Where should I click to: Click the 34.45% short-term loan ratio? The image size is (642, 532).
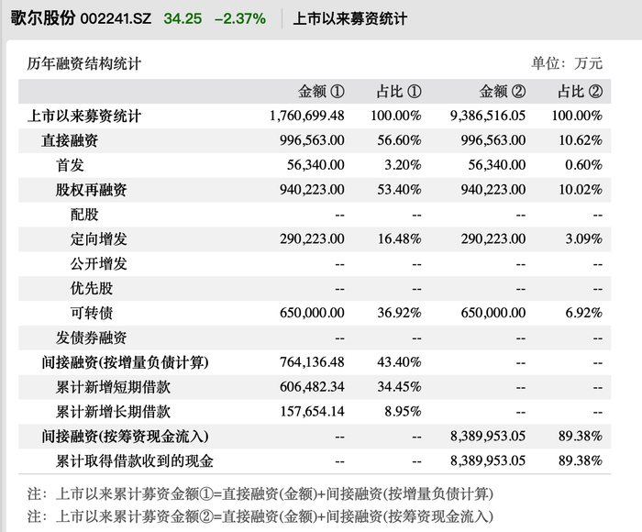tap(399, 386)
